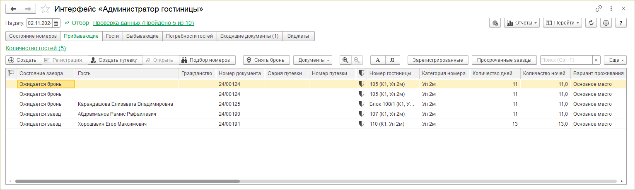Viewport: 635px width, 190px height.
Task: Show Просроченные заезды list
Action: (504, 60)
